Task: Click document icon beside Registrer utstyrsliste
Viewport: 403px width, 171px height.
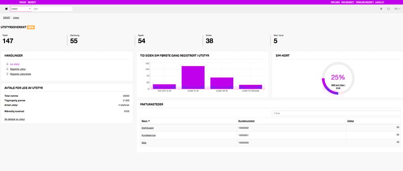Action: (x=8, y=74)
